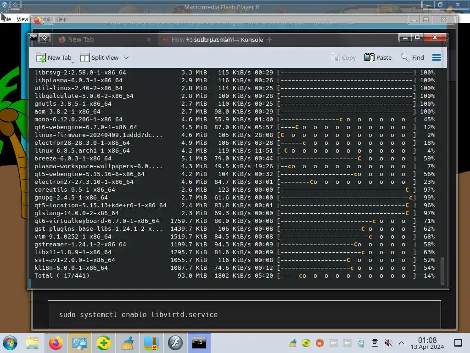Click the gstreamer-1.24.1-2-x86_64 package name
This screenshot has height=353, width=470.
click(80, 244)
